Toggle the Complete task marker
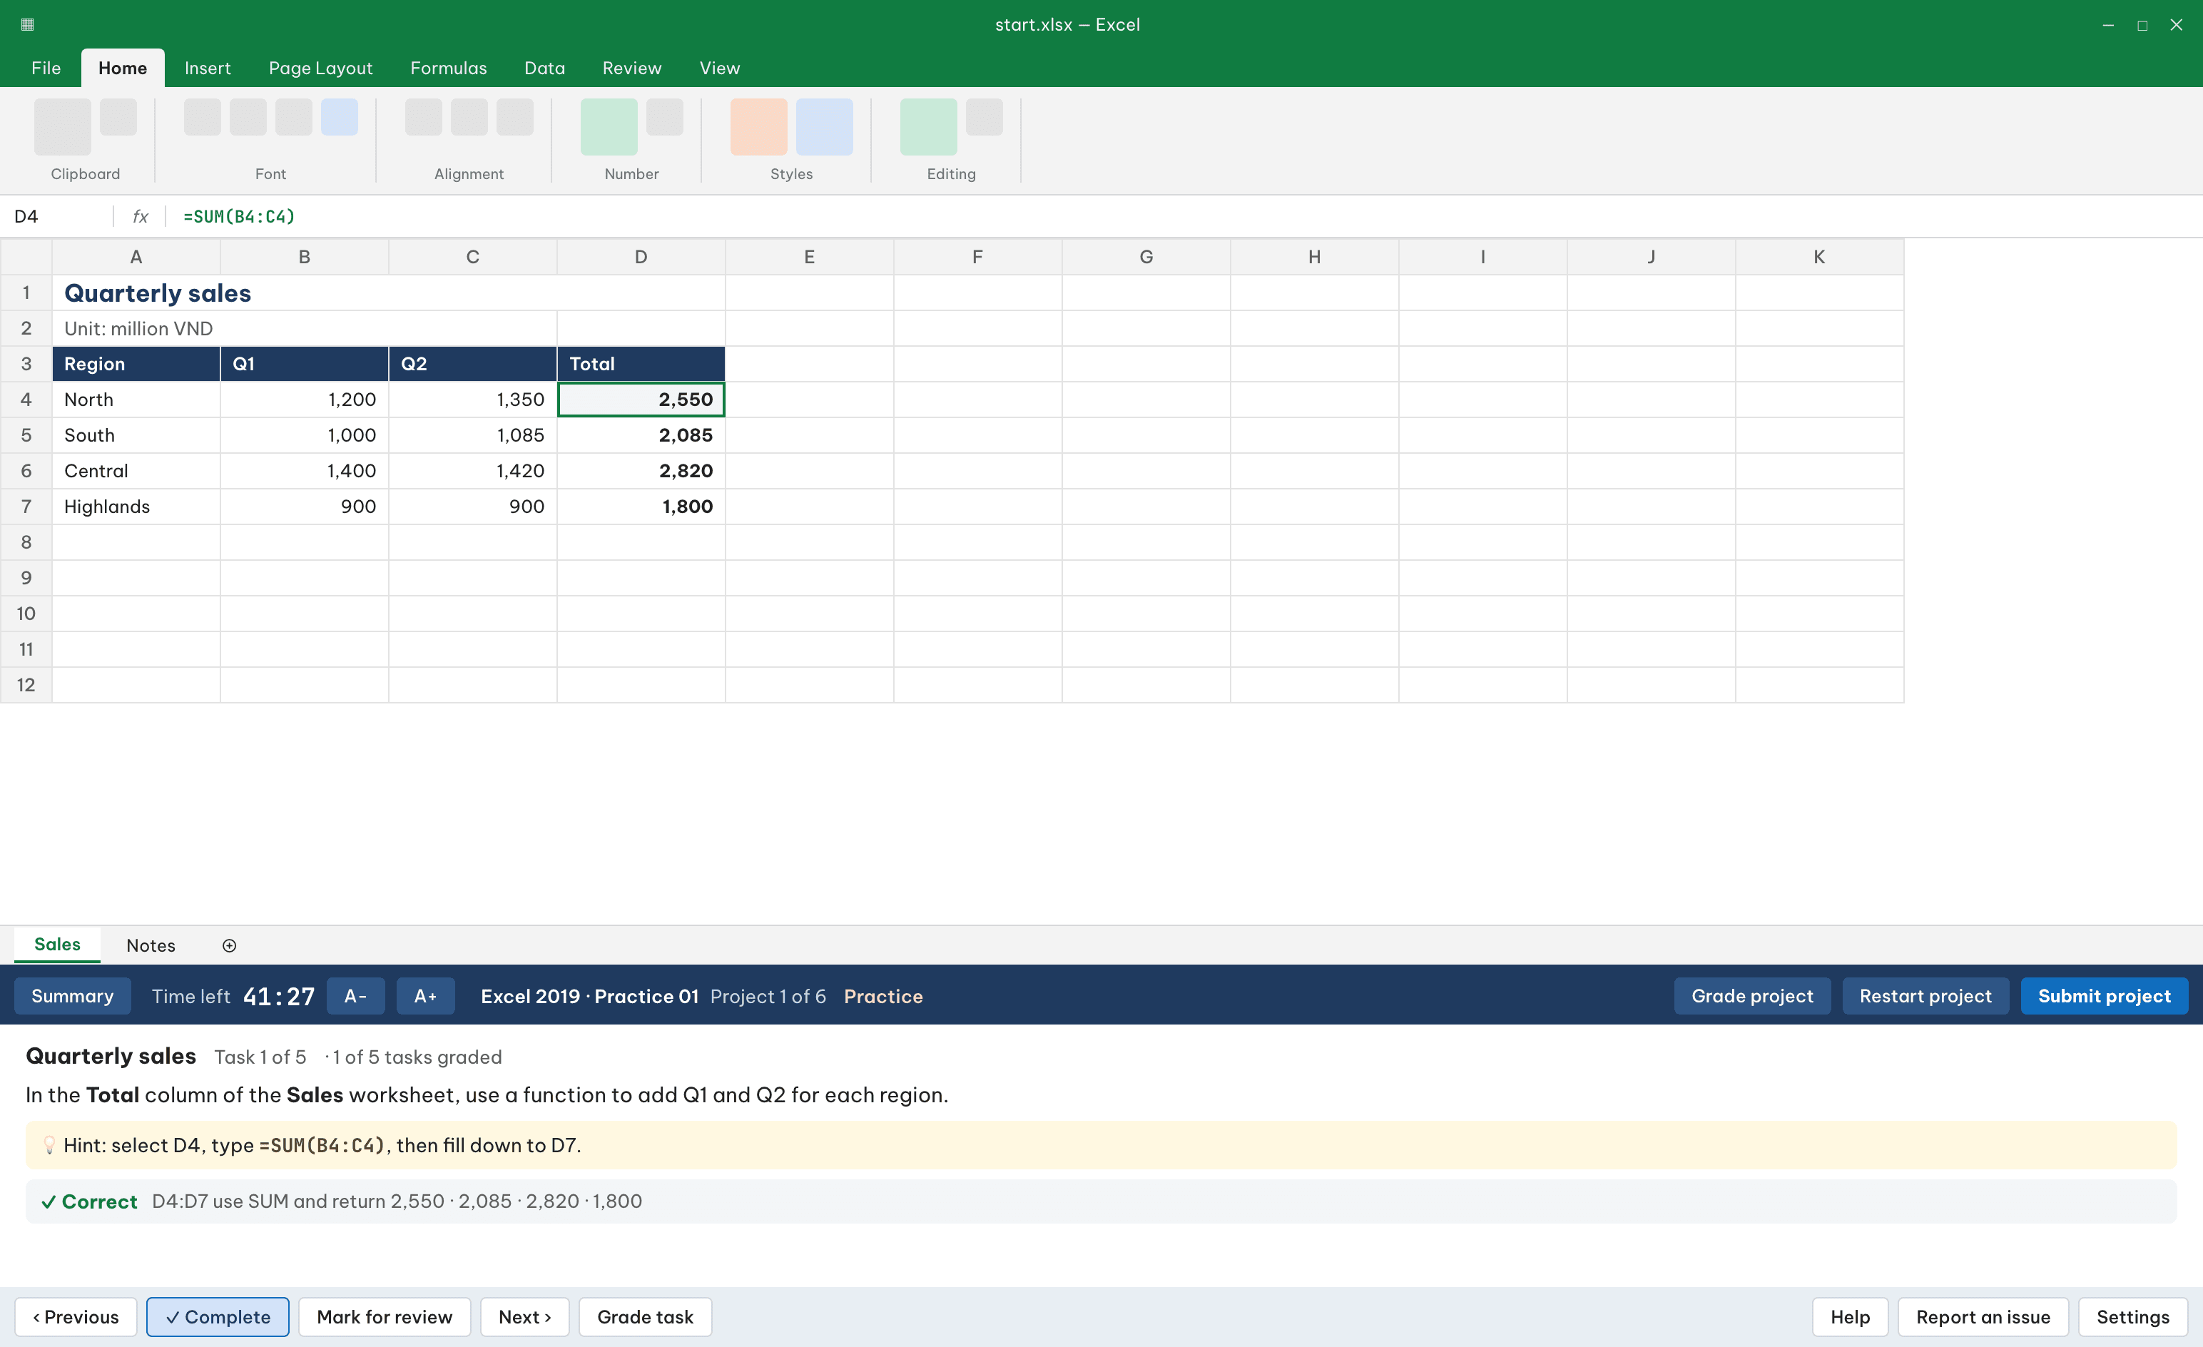The width and height of the screenshot is (2203, 1347). [218, 1316]
